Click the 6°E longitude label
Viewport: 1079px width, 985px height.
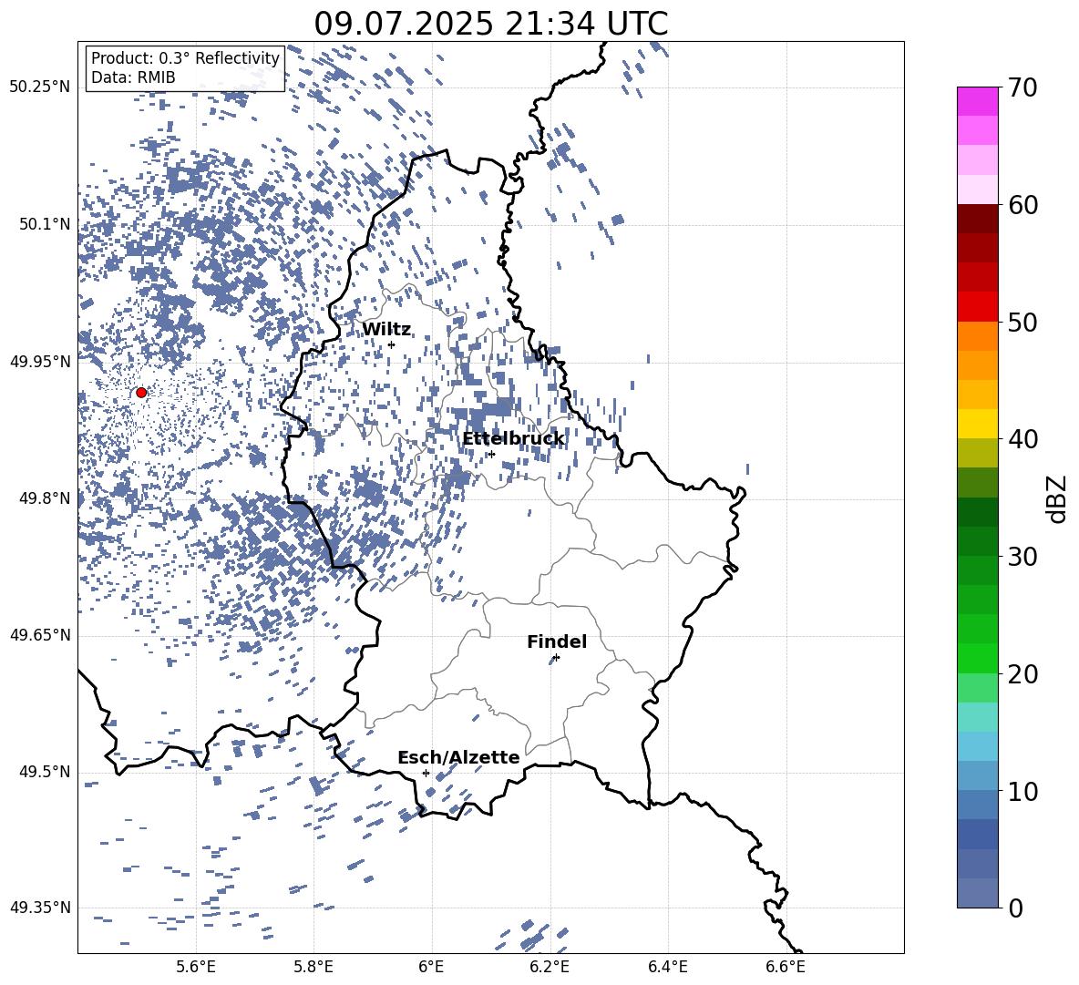pyautogui.click(x=431, y=967)
